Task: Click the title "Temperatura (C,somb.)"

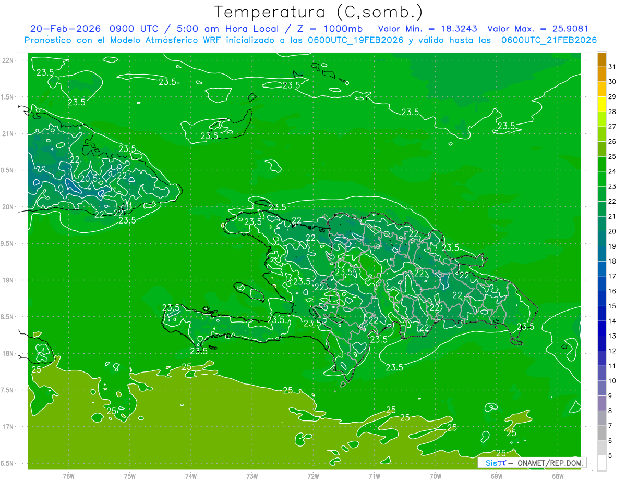Action: 319,13
